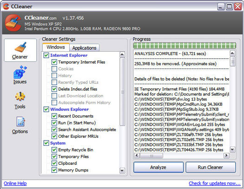Click the Run Cleaner button

(x=211, y=167)
